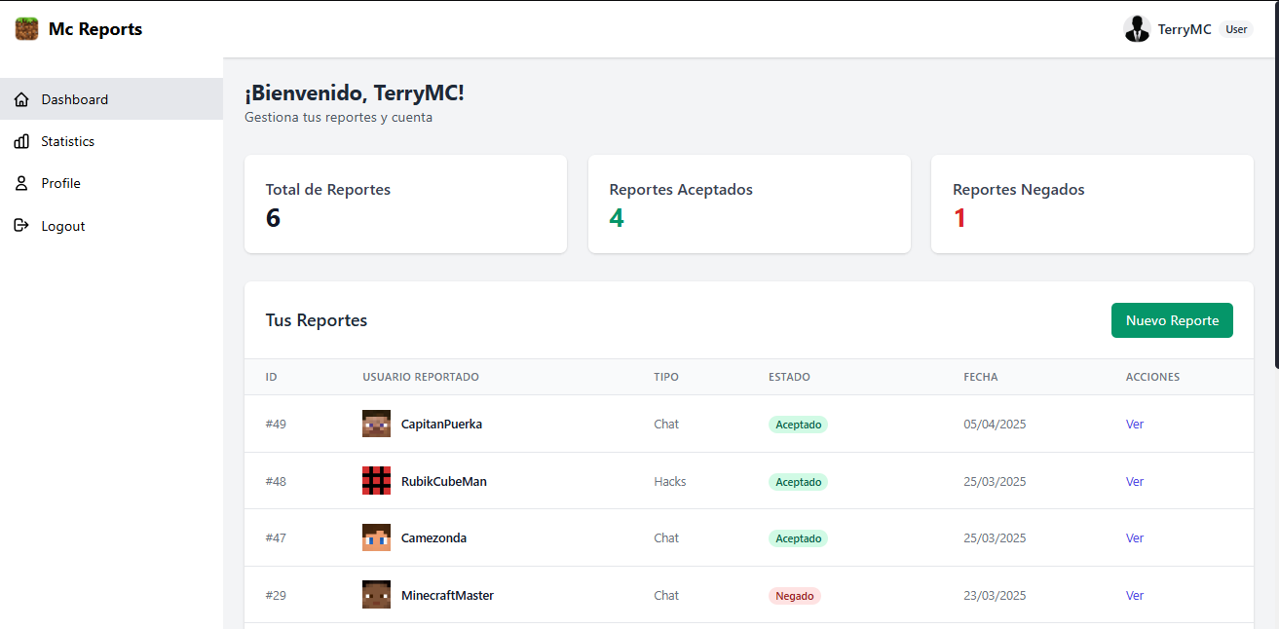Click the Estado column header

point(789,377)
